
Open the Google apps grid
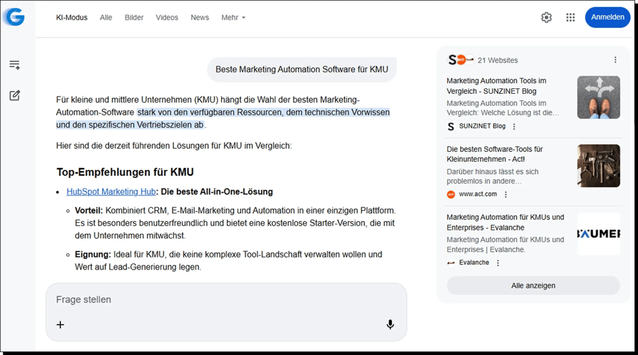coord(570,17)
